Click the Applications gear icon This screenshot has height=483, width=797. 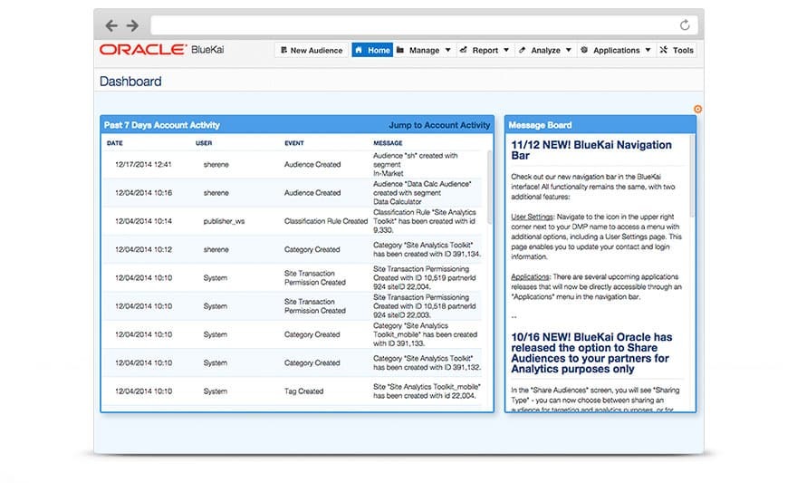click(x=584, y=51)
